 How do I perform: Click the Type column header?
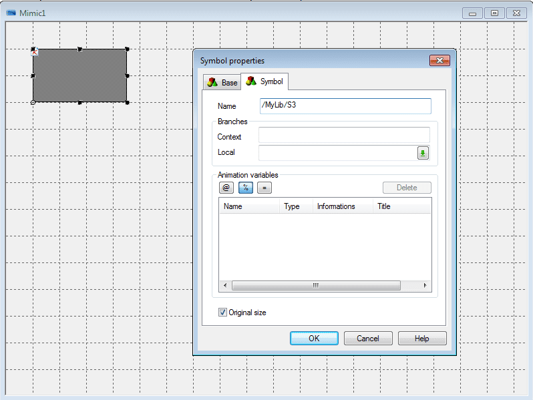pos(296,206)
